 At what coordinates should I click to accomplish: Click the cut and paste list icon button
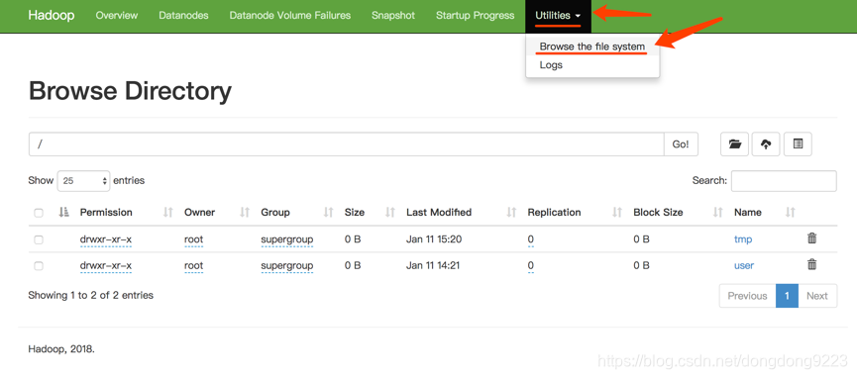point(798,144)
